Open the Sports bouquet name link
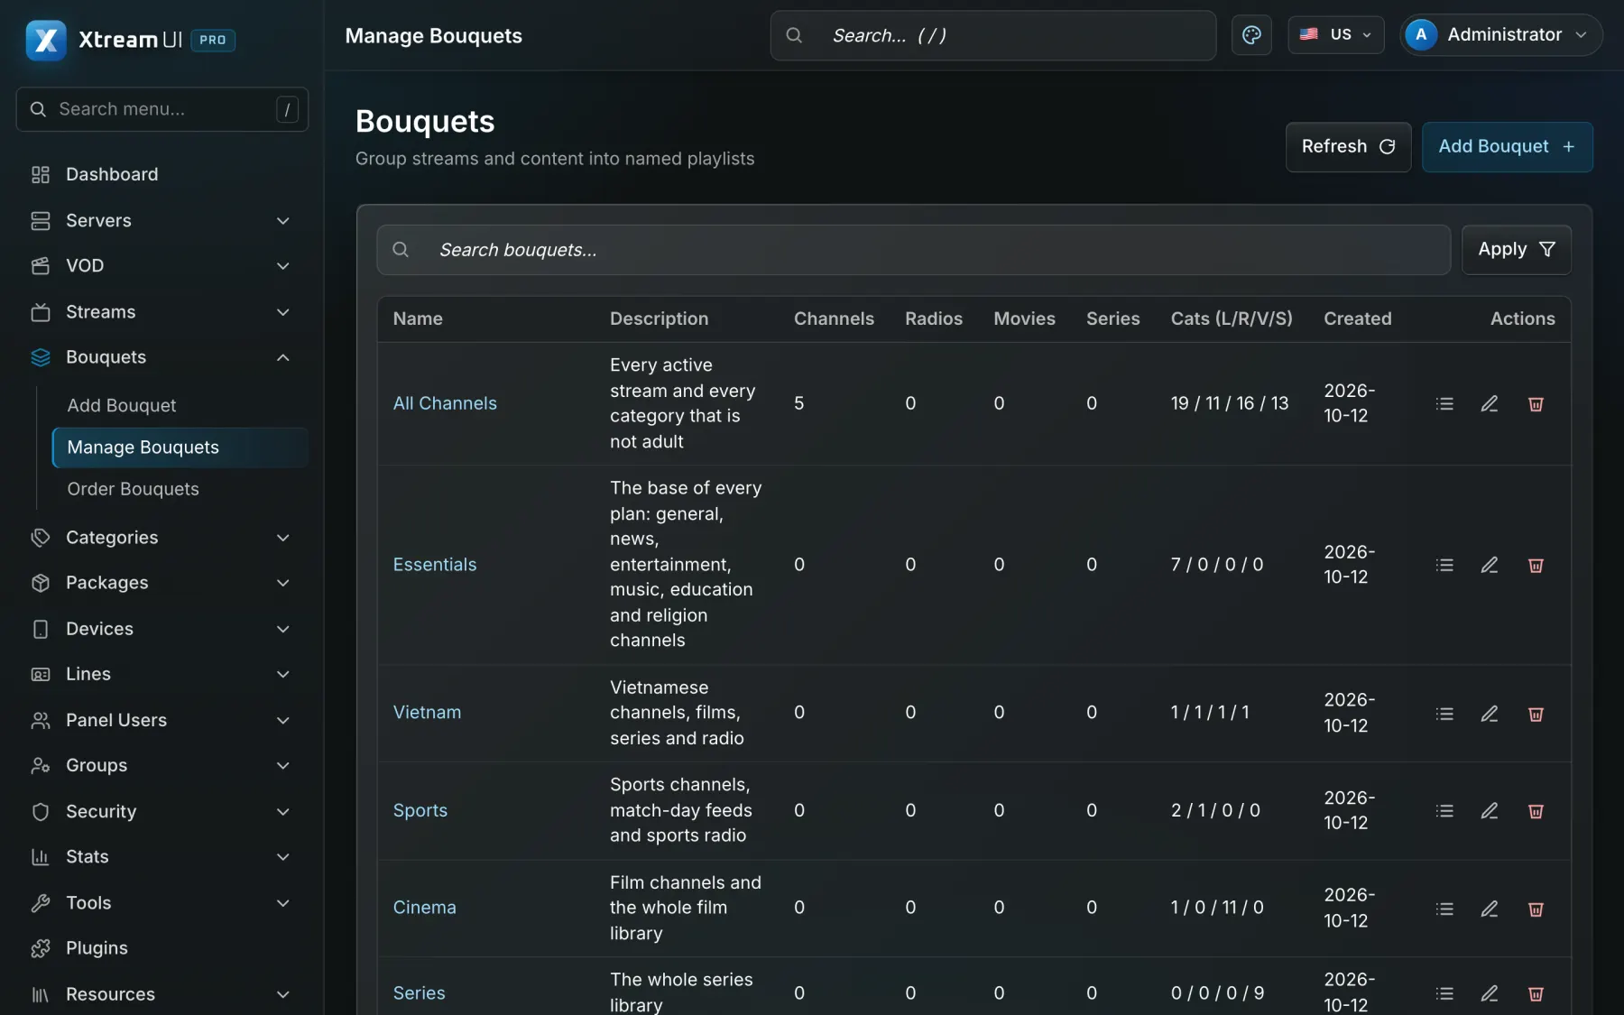 click(x=420, y=810)
